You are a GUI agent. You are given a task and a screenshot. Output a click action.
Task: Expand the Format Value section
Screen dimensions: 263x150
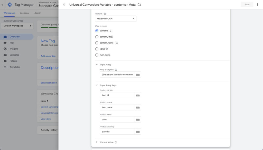coord(97,142)
